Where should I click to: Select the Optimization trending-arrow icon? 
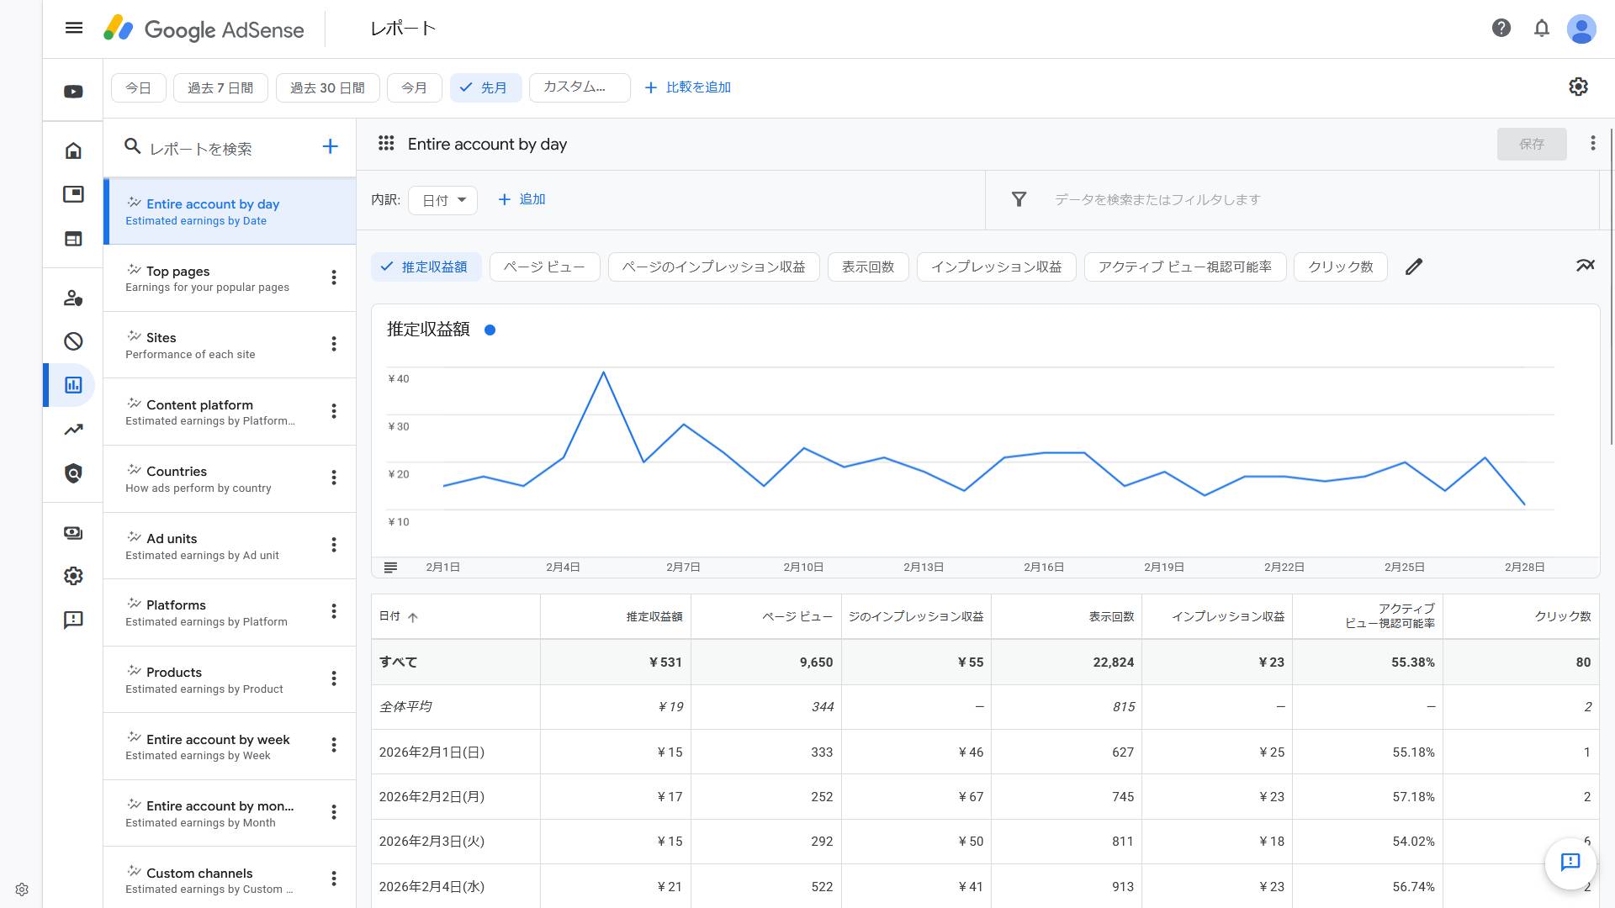[72, 429]
